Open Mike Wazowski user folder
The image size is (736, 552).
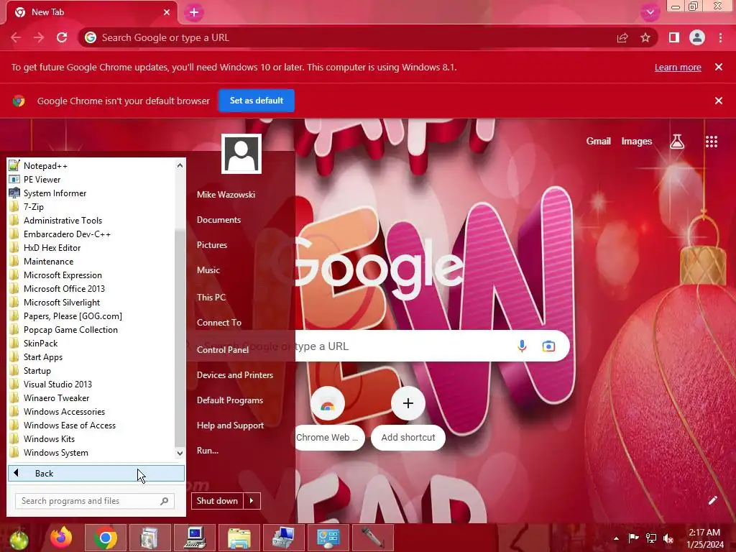click(x=226, y=194)
